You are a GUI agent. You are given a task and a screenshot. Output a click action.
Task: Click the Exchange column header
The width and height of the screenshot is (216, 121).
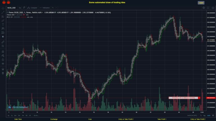pos(54,119)
